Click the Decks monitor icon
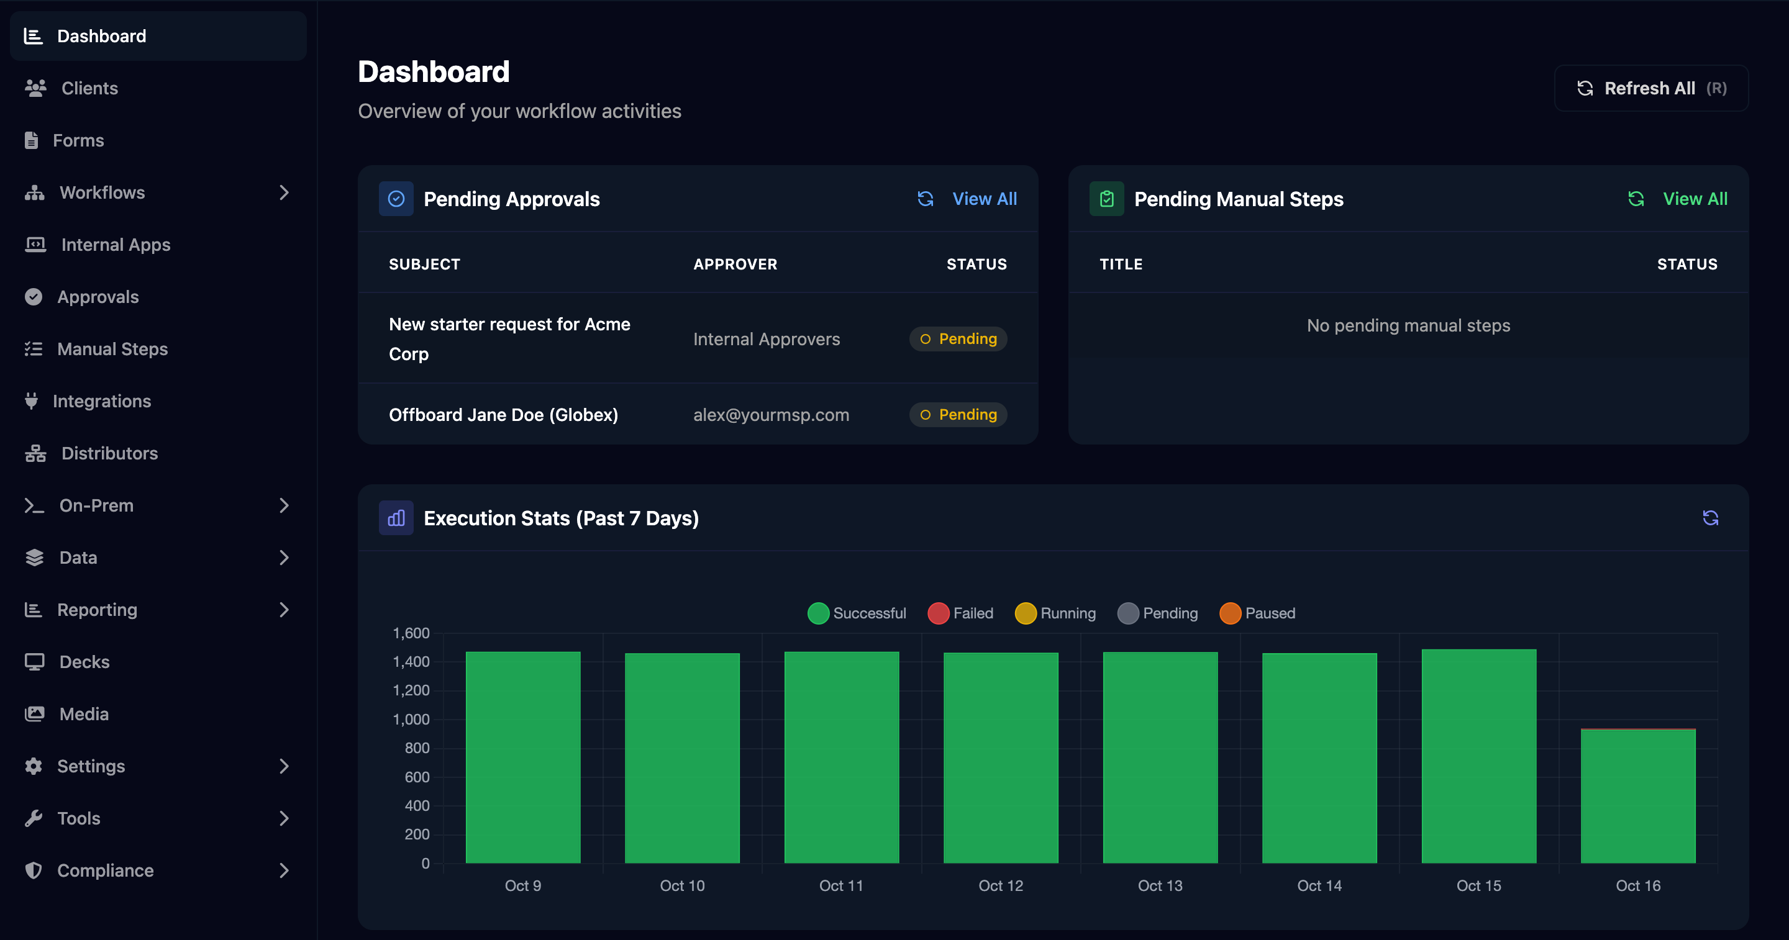 click(34, 662)
